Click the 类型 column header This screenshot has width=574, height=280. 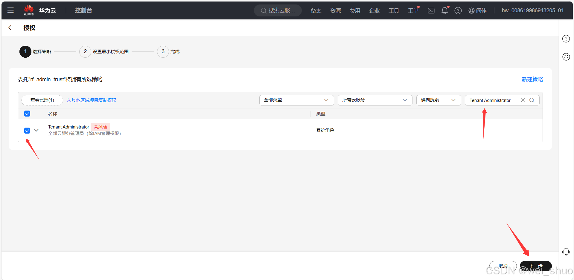321,114
